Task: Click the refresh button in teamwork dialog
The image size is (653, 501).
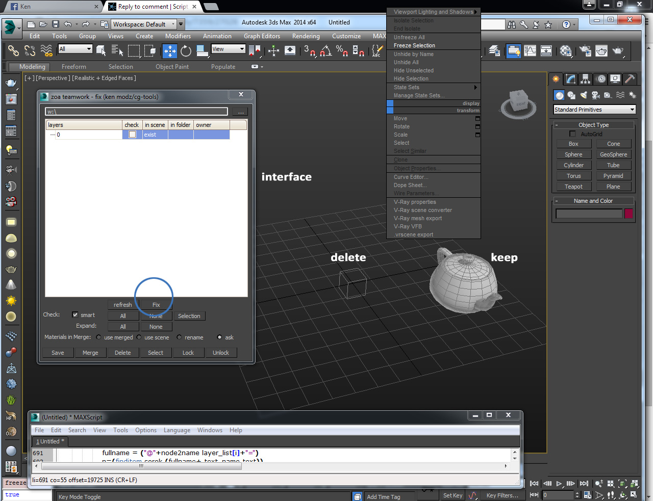Action: click(x=123, y=305)
